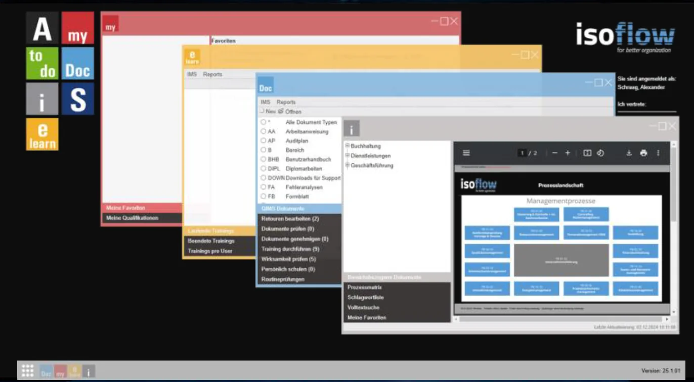
Task: Click the i logo in the gray window title bar
Action: pos(352,128)
